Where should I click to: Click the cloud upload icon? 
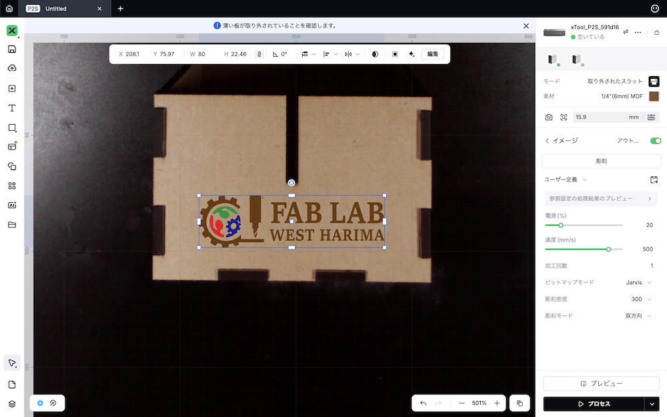[12, 69]
